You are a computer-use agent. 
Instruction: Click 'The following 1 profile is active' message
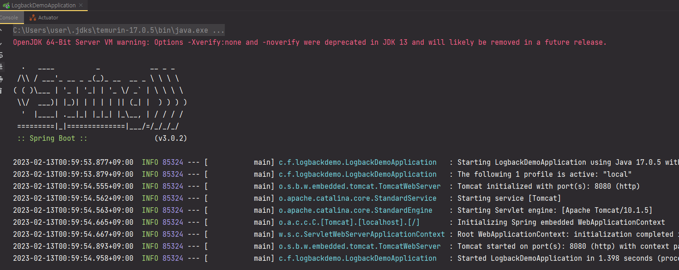(x=544, y=174)
